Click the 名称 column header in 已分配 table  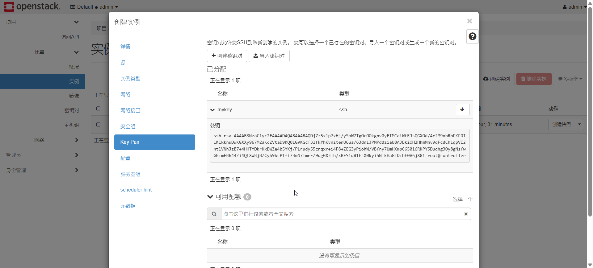click(222, 94)
